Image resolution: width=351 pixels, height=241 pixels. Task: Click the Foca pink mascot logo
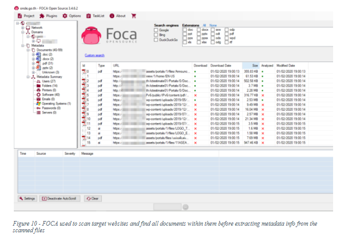[x=91, y=35]
